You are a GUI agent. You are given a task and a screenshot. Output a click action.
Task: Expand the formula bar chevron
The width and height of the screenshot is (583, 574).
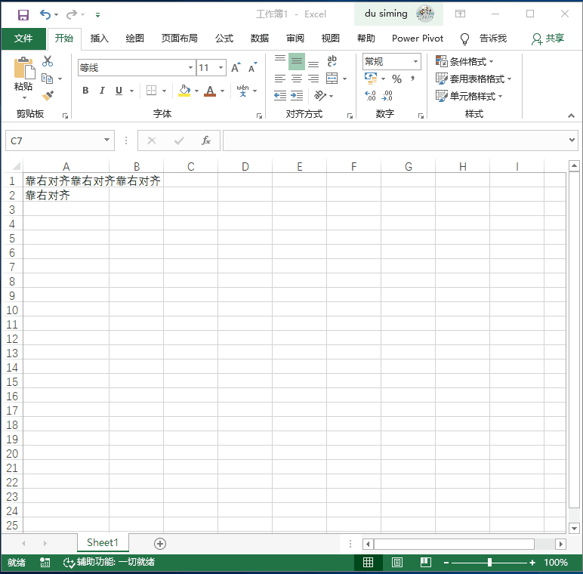coord(572,140)
